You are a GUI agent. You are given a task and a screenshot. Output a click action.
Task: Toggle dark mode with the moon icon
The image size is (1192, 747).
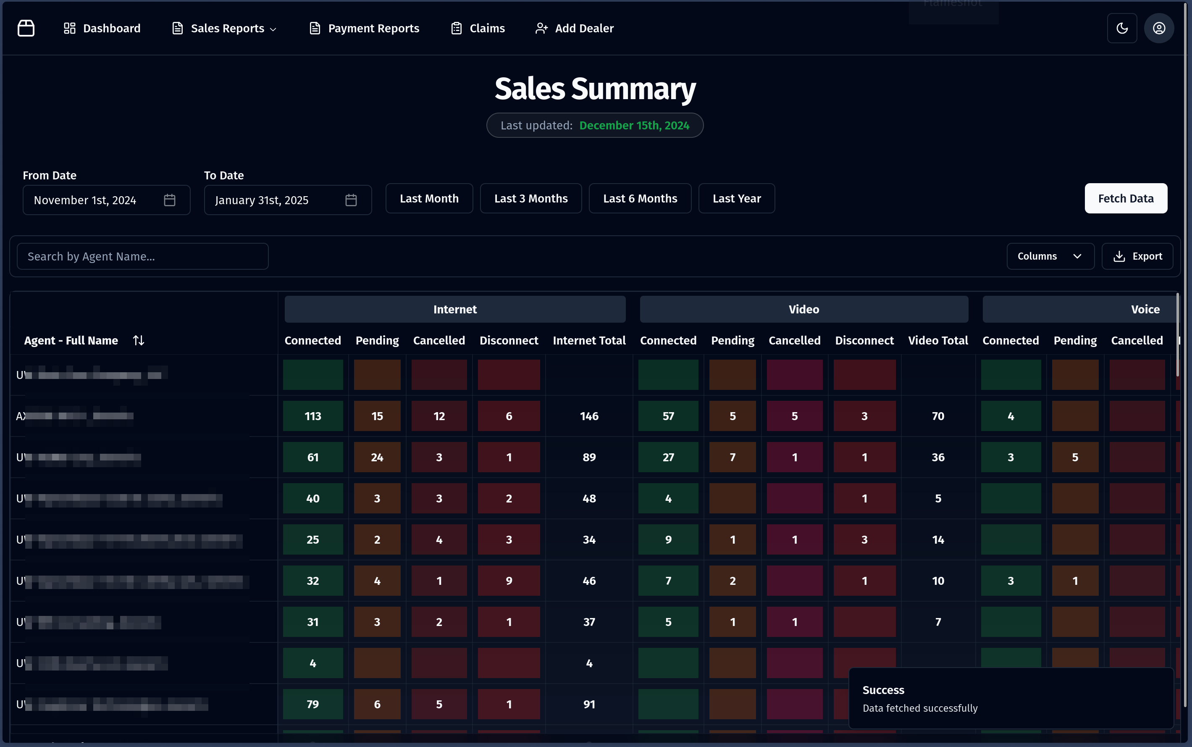[1122, 28]
